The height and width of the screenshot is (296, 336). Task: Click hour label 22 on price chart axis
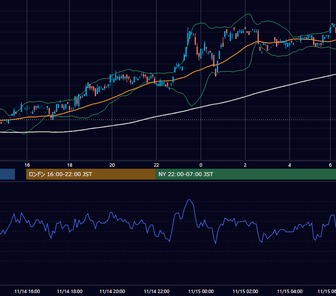(157, 165)
